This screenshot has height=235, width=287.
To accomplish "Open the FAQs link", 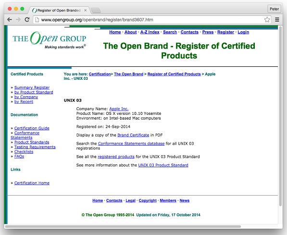I will tap(19, 157).
